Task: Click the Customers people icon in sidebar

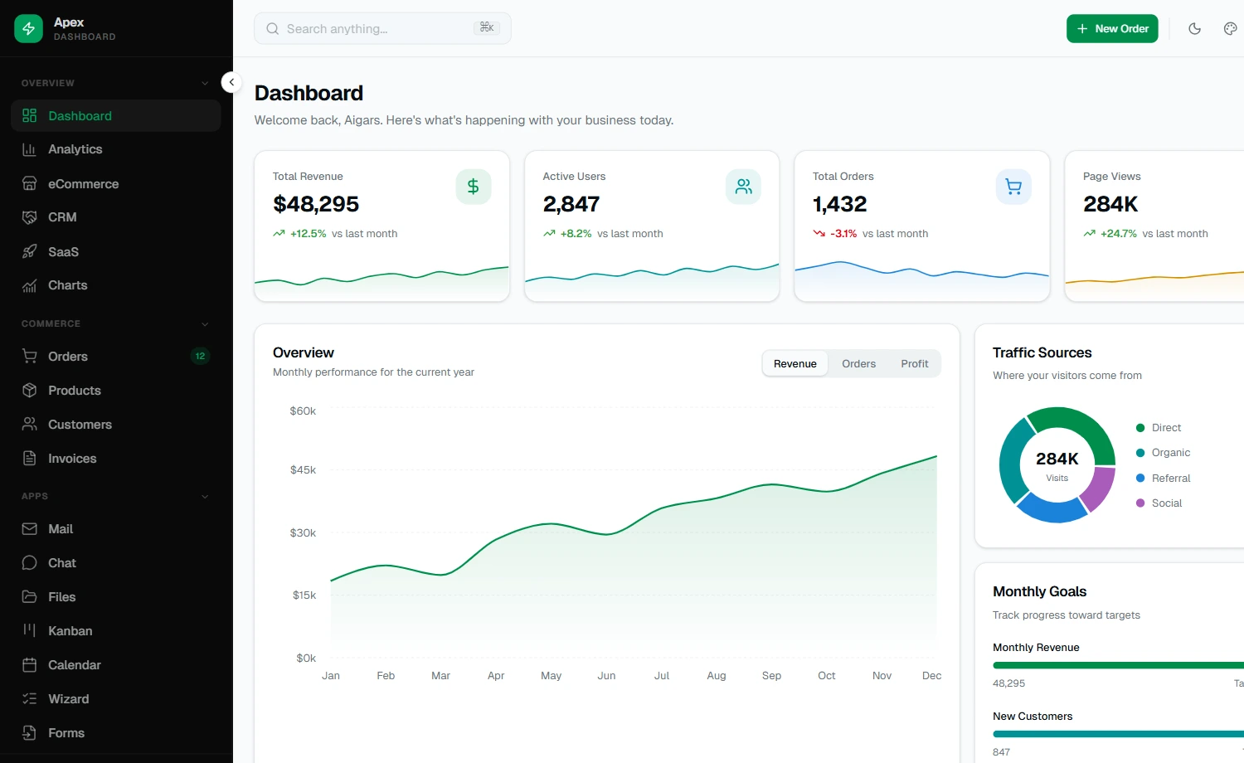Action: click(30, 425)
